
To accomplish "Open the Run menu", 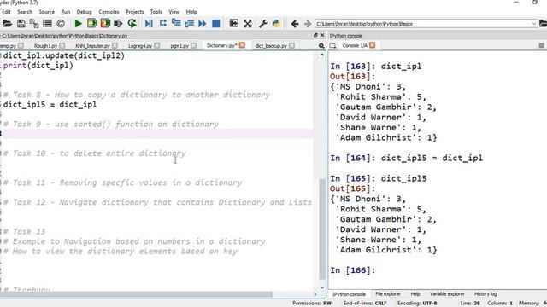I will click(66, 12).
